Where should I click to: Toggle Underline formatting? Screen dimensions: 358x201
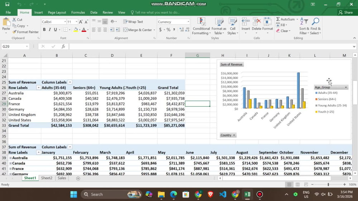pyautogui.click(x=55, y=30)
